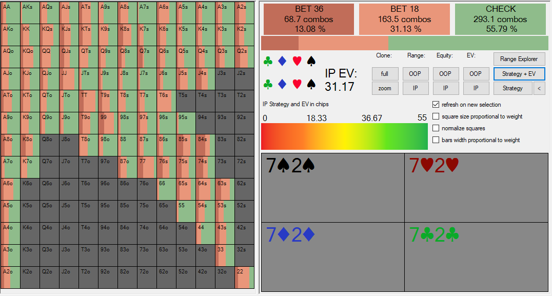Open the Range Explorer
Image resolution: width=552 pixels, height=296 pixels.
519,59
